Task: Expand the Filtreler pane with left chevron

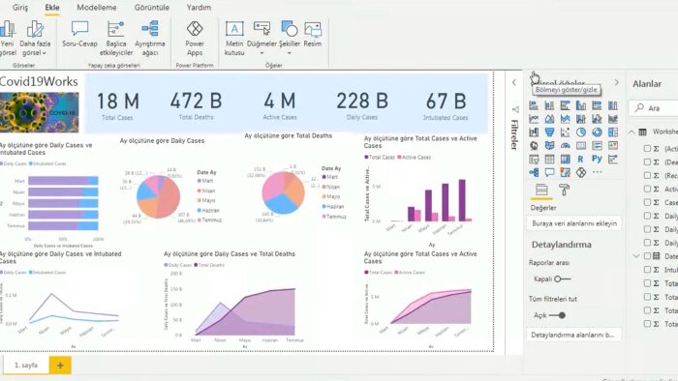Action: [514, 82]
